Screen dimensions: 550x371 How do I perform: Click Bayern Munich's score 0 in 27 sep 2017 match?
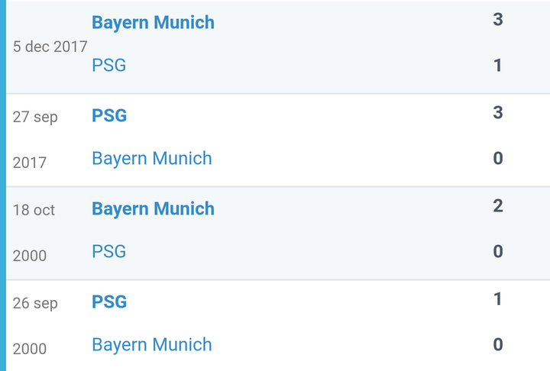pyautogui.click(x=498, y=159)
